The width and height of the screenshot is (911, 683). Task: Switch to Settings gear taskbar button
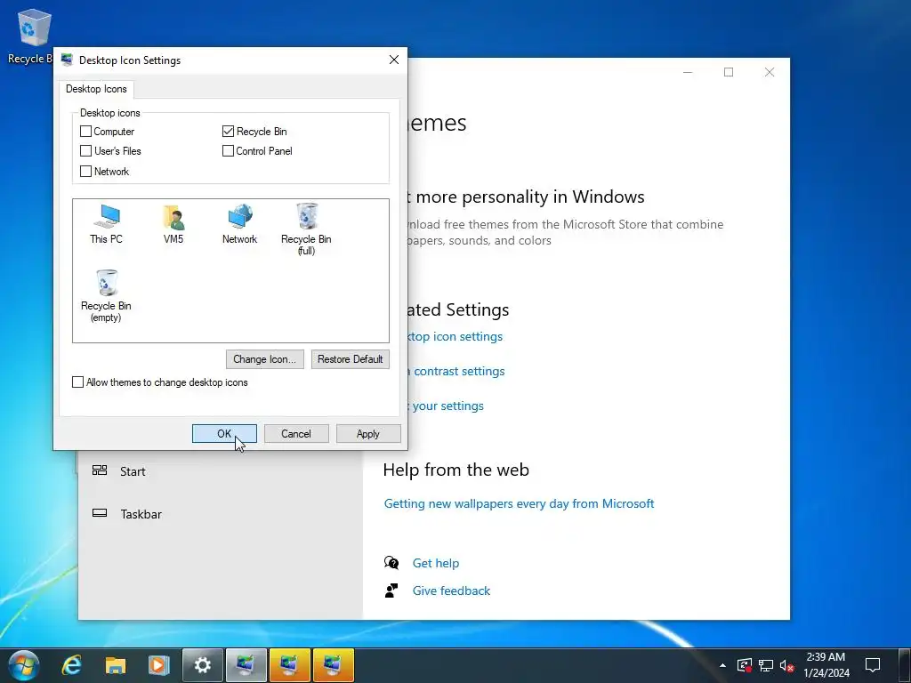202,665
